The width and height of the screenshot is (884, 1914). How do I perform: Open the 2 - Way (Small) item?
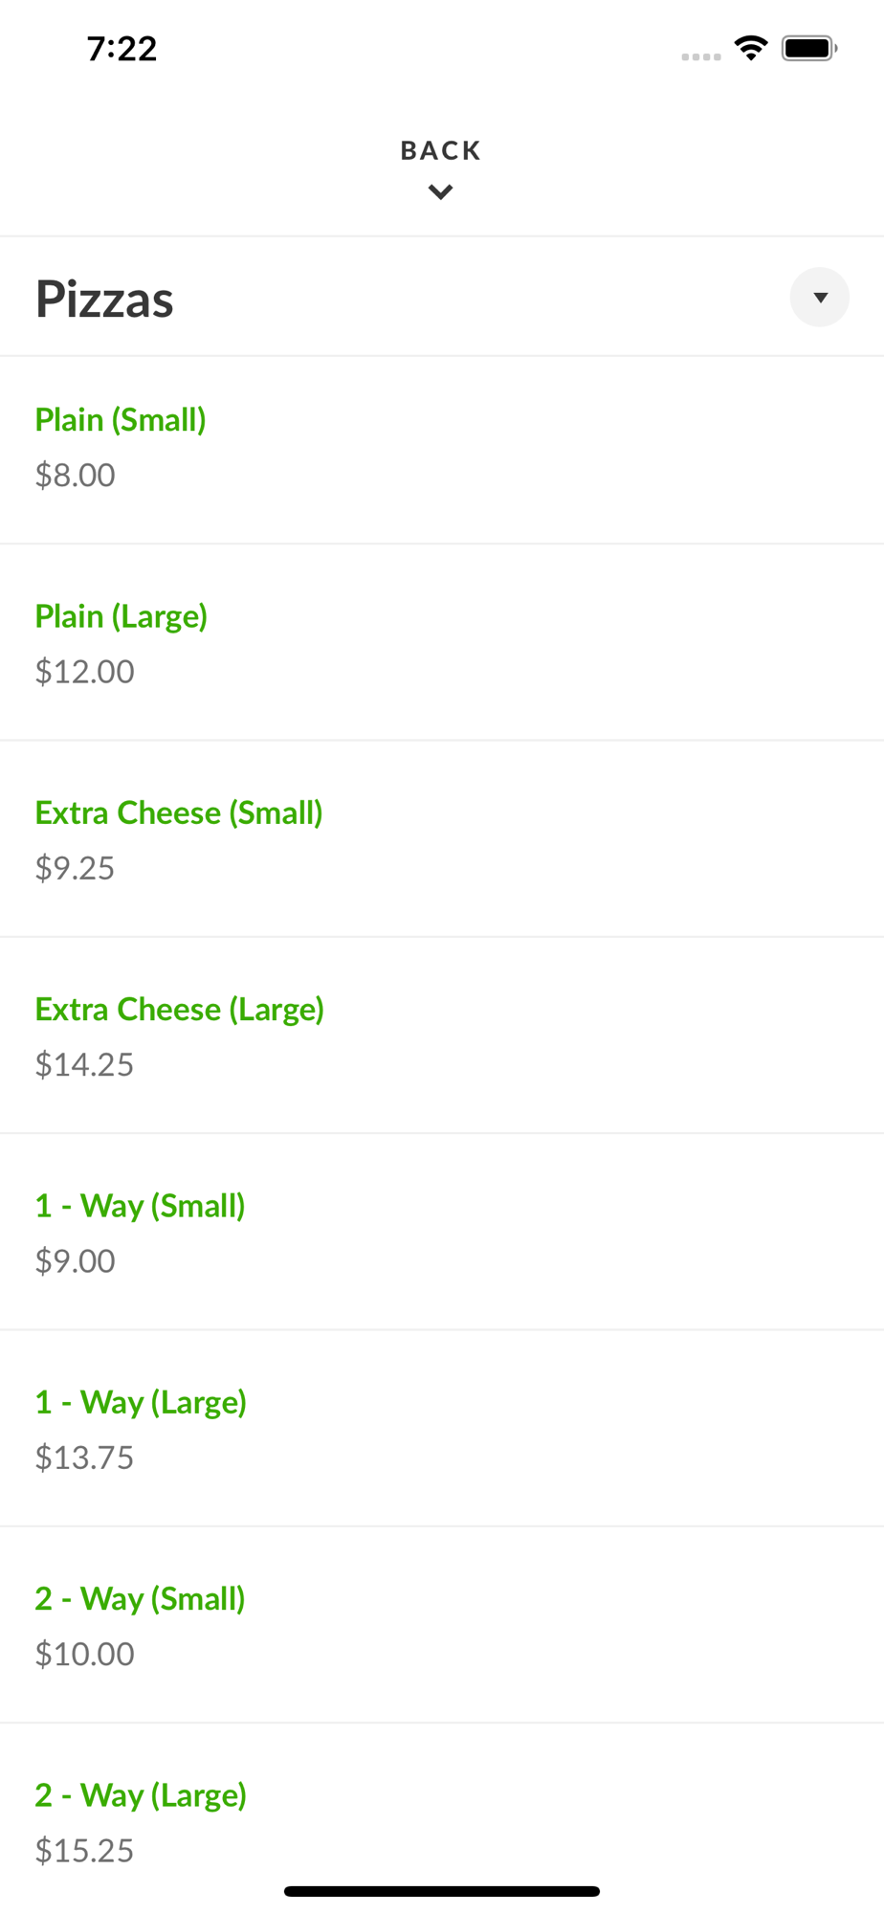141,1599
